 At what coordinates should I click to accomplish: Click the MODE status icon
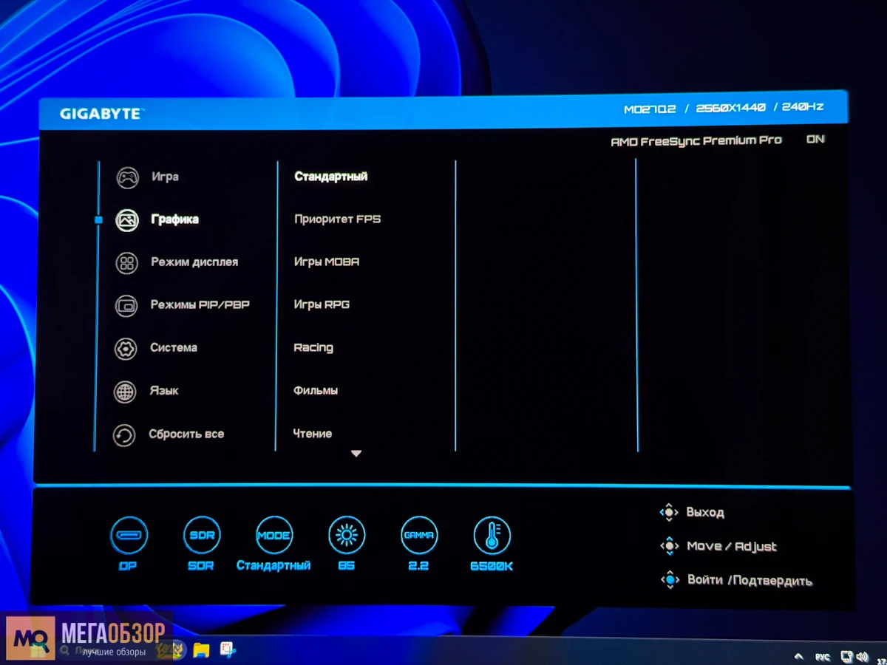(273, 536)
